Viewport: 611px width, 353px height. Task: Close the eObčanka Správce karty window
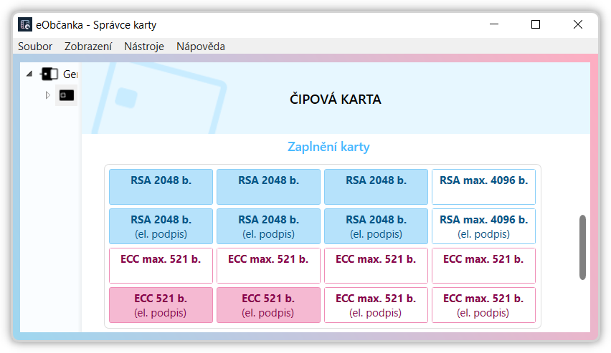tap(578, 24)
